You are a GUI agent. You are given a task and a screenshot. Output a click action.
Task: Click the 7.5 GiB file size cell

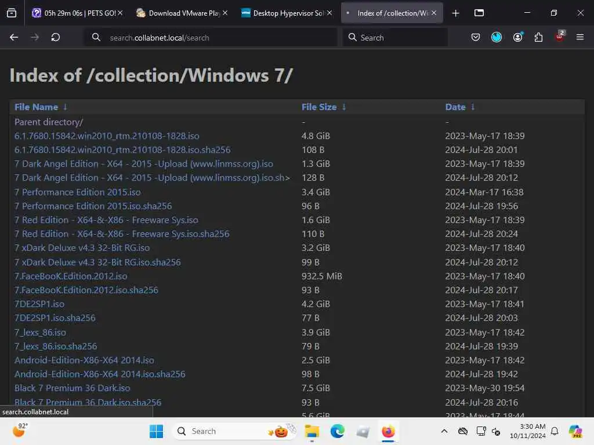[316, 388]
